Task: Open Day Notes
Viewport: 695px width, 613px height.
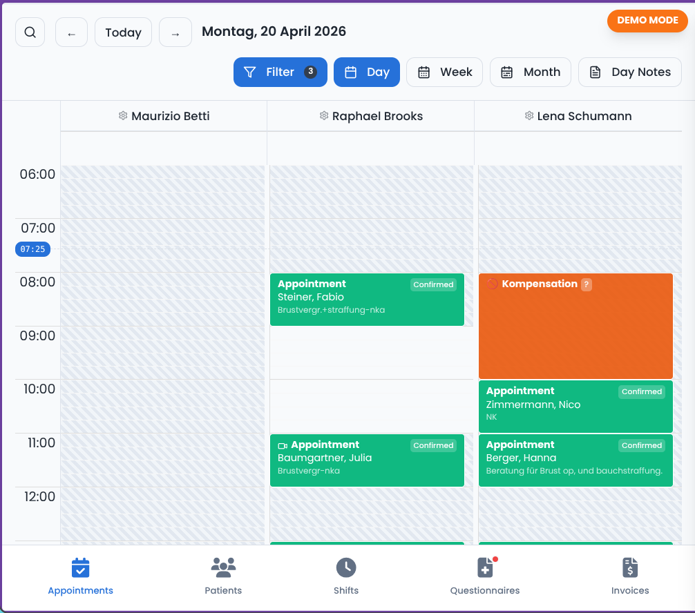Action: [x=630, y=72]
